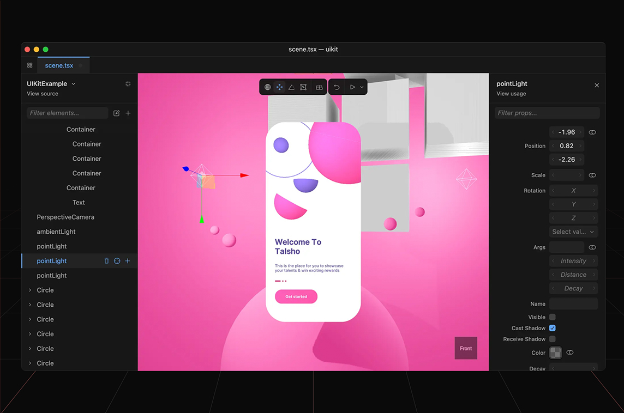The height and width of the screenshot is (413, 624).
Task: Toggle link icon beside Args field
Action: [592, 247]
